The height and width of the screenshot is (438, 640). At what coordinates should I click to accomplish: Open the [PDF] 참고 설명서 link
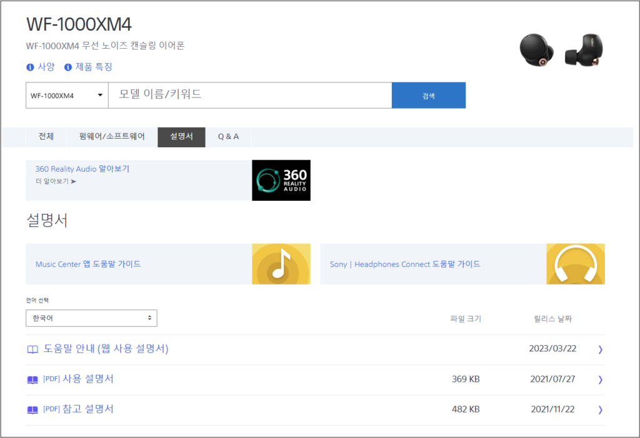(78, 409)
